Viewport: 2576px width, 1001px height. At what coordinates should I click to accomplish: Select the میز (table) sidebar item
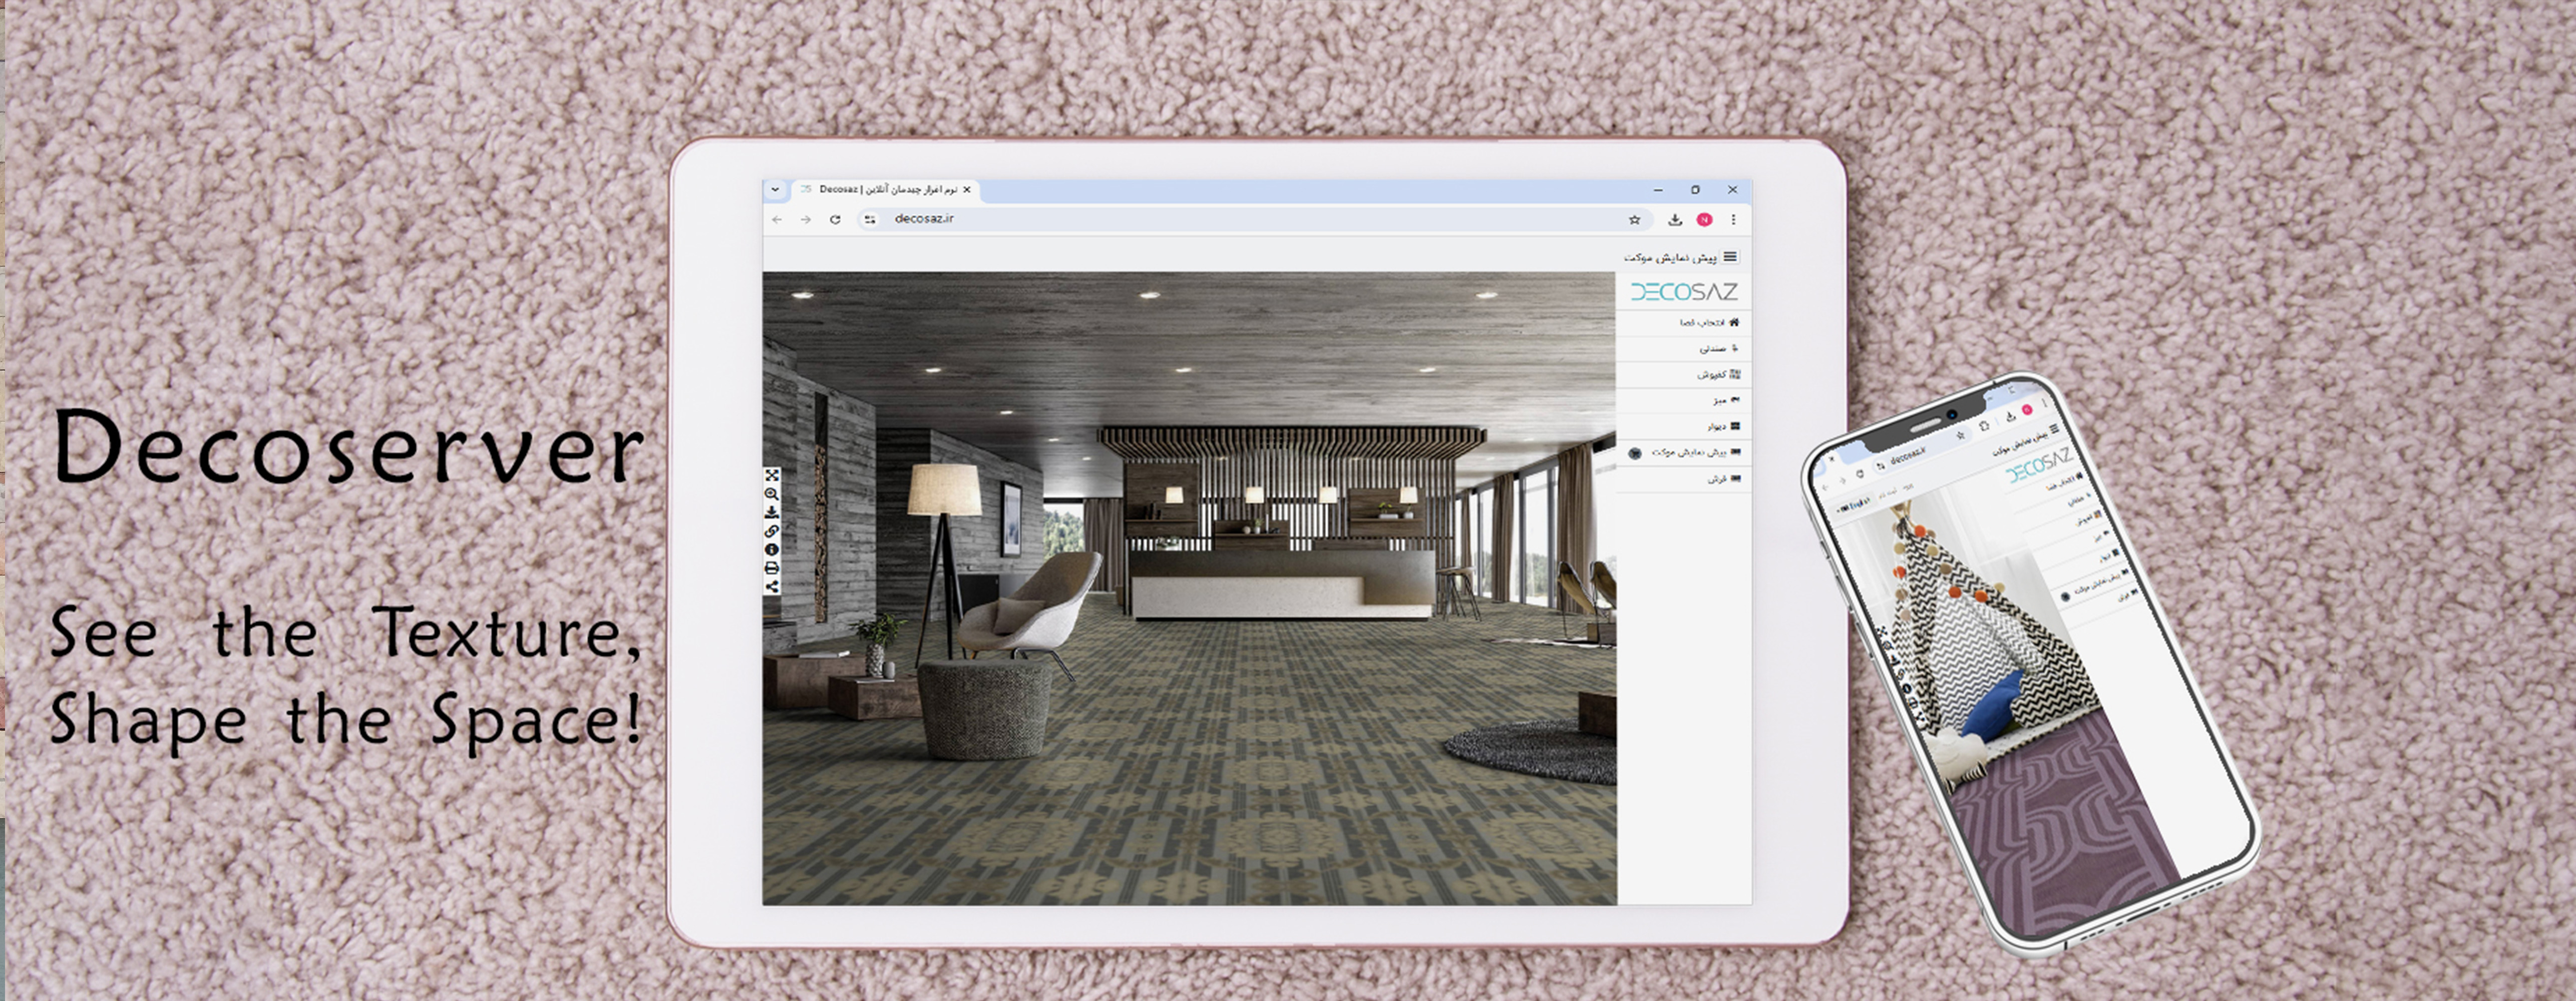coord(1724,400)
